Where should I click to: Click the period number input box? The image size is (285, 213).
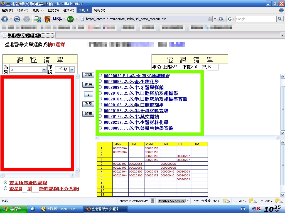point(35,189)
